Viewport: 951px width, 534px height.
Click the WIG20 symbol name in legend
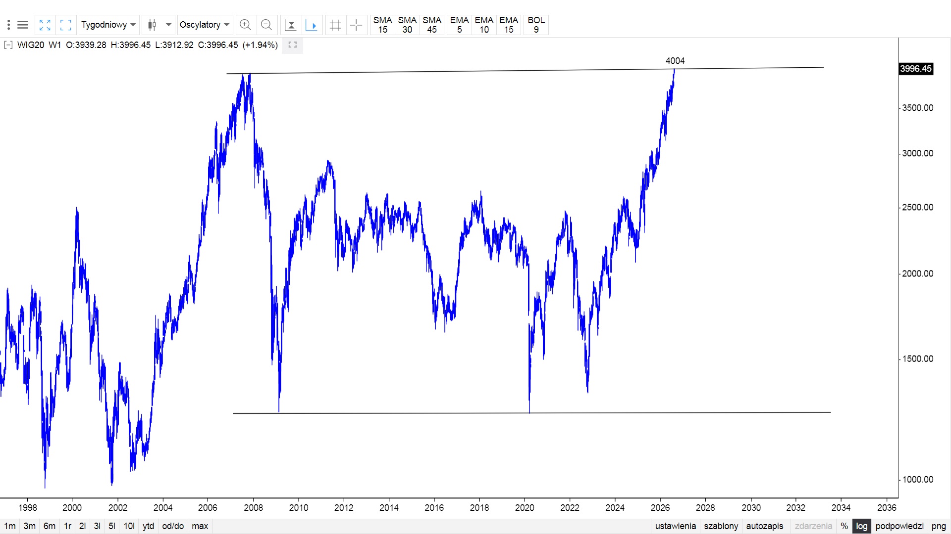pyautogui.click(x=31, y=45)
